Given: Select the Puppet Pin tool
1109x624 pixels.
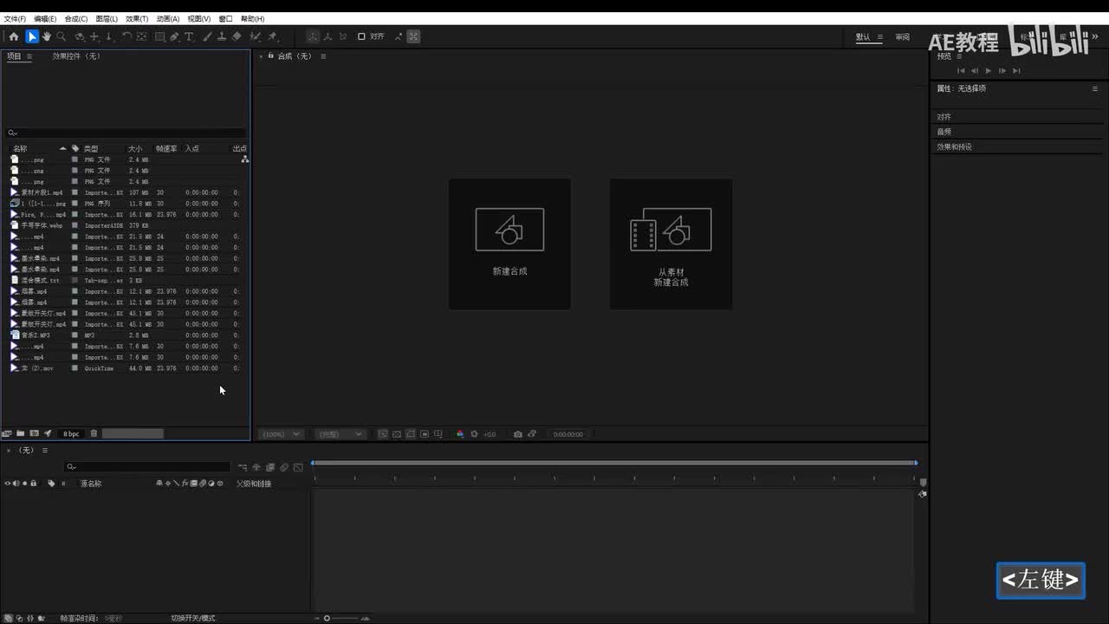Looking at the screenshot, I should coord(272,36).
